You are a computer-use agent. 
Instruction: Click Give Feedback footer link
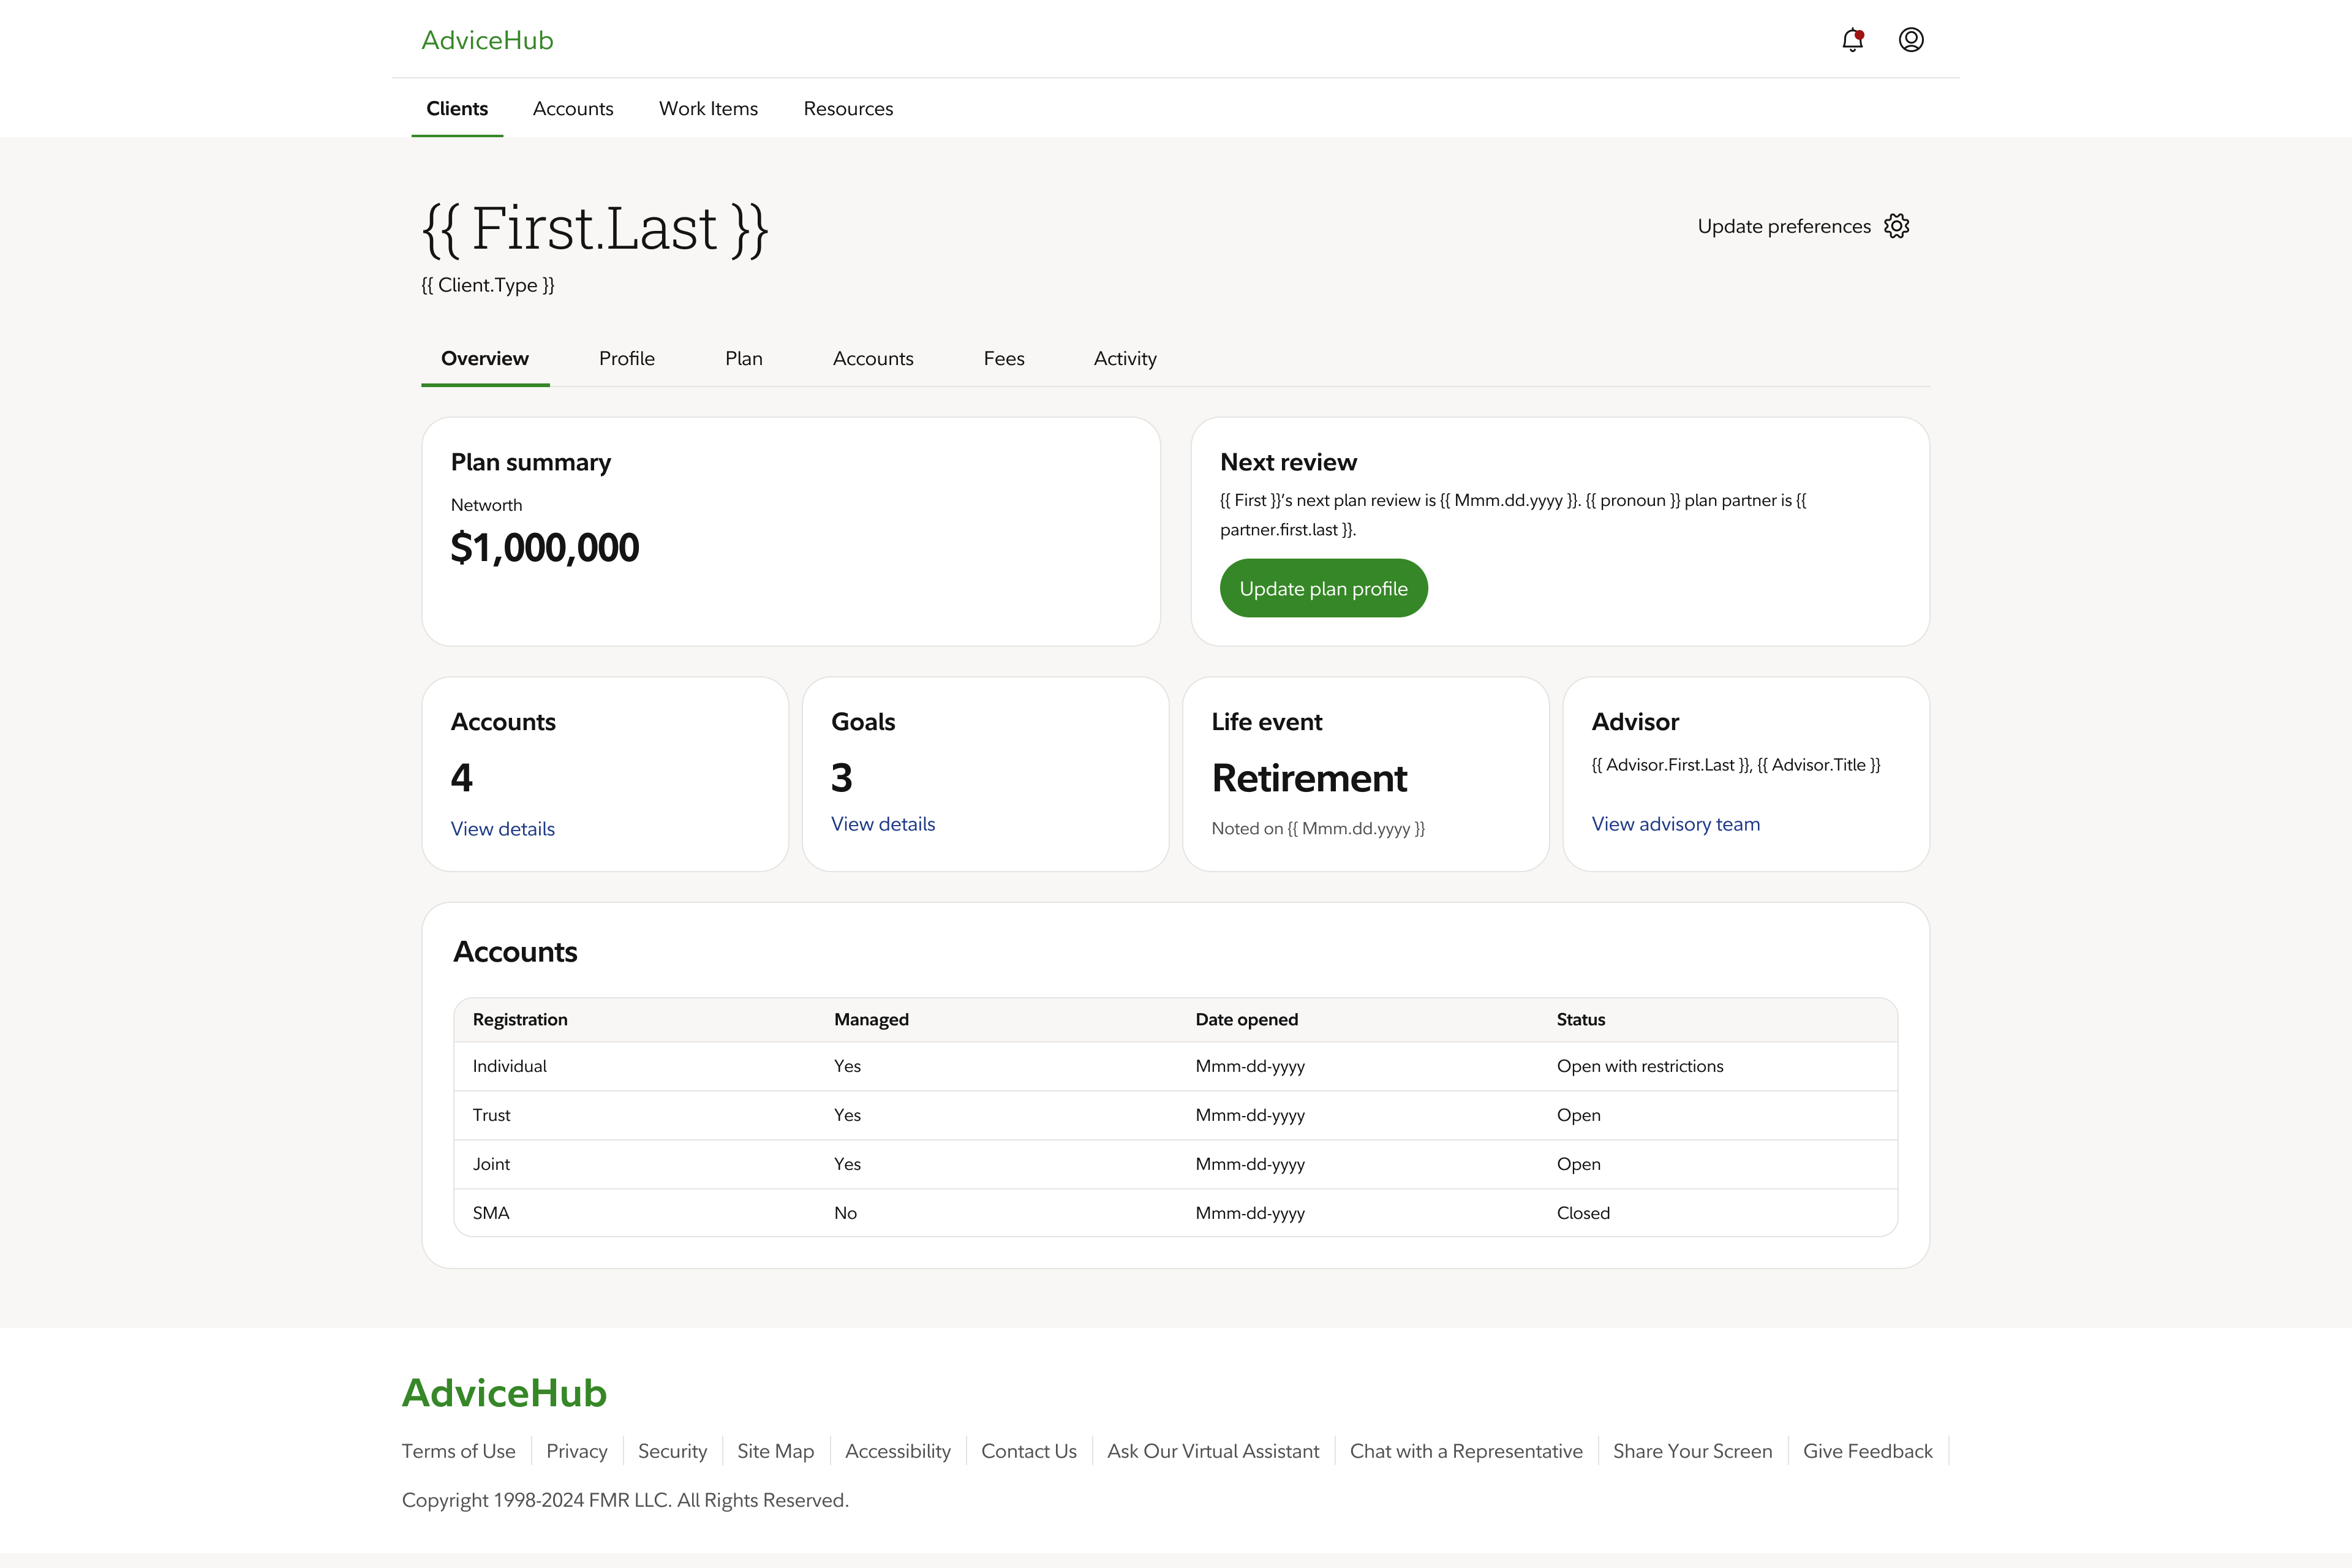(x=1868, y=1451)
